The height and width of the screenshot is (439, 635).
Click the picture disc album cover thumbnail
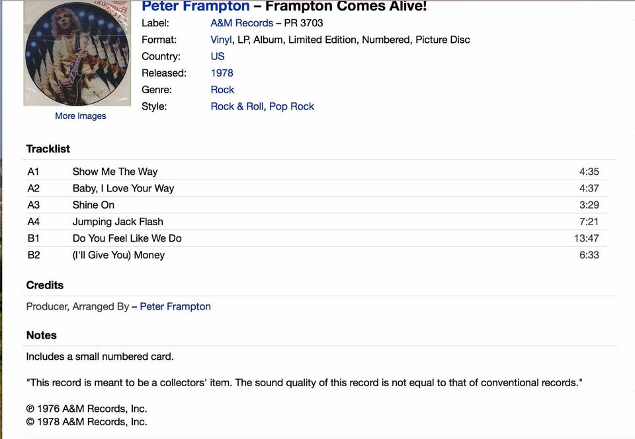tap(77, 53)
